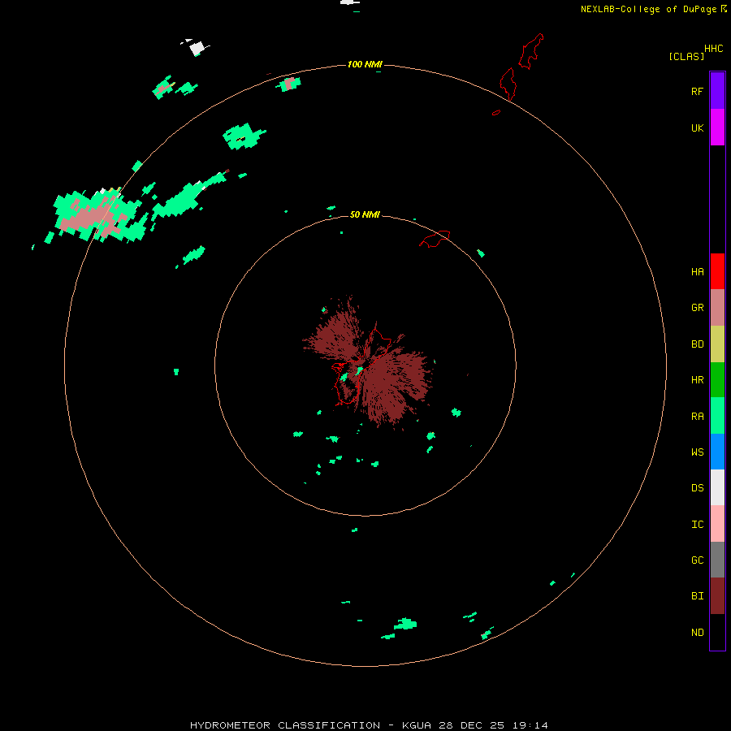
Task: Click the white dry snow echo at upper left
Action: click(197, 48)
